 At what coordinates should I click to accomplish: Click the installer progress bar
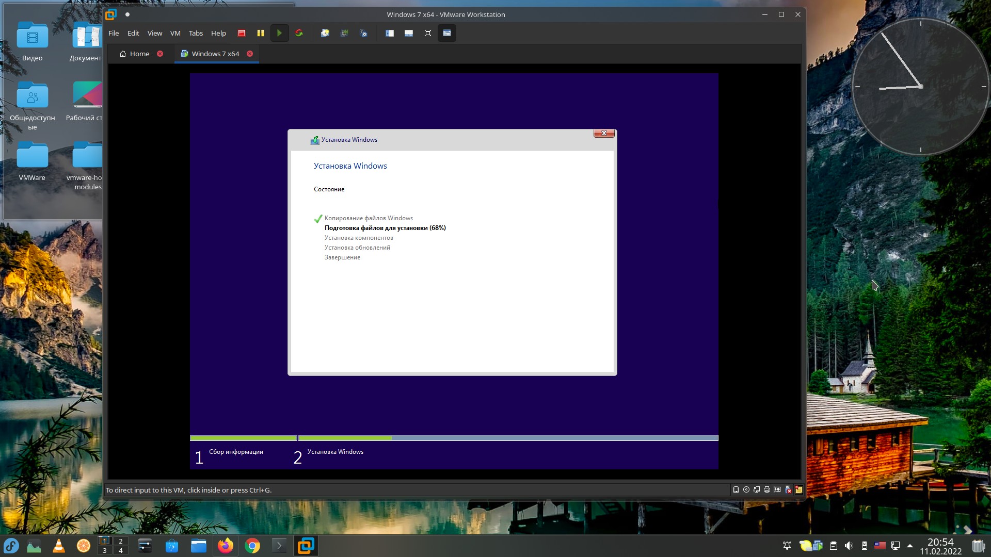[x=454, y=438]
